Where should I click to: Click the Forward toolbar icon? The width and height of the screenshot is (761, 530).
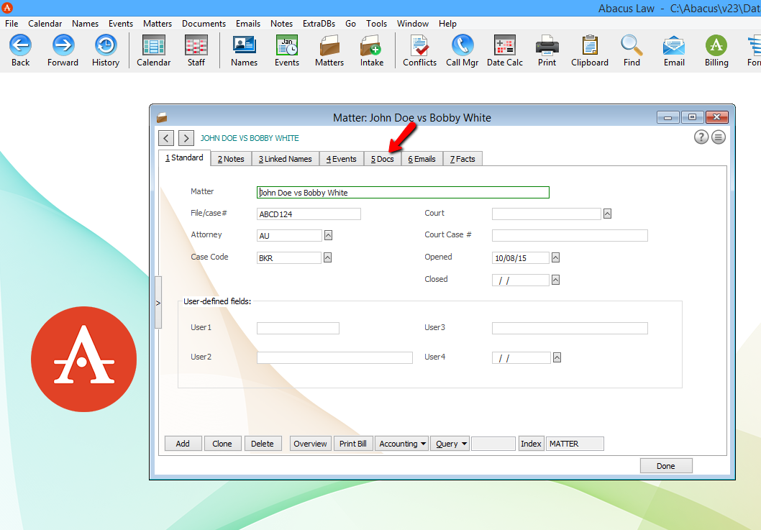pos(63,45)
